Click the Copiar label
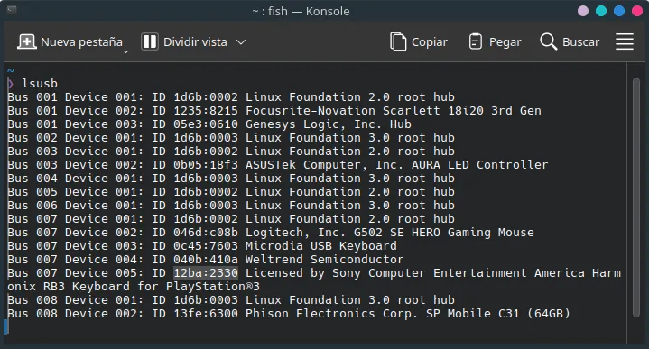This screenshot has width=649, height=349. [x=430, y=42]
